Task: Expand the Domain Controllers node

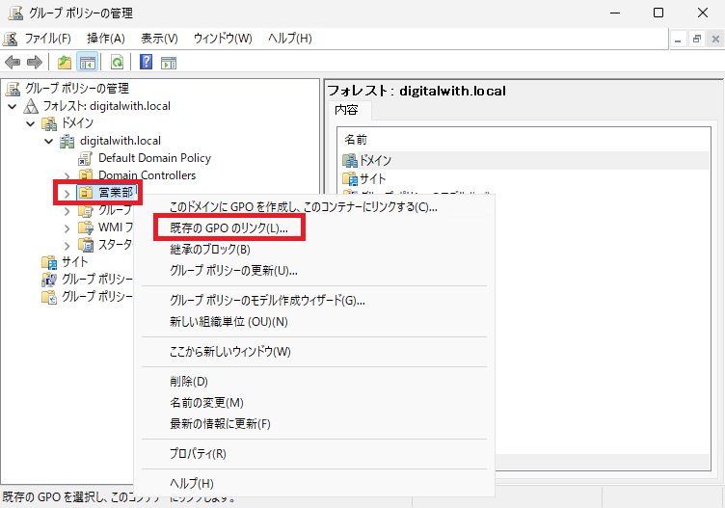Action: (x=67, y=176)
